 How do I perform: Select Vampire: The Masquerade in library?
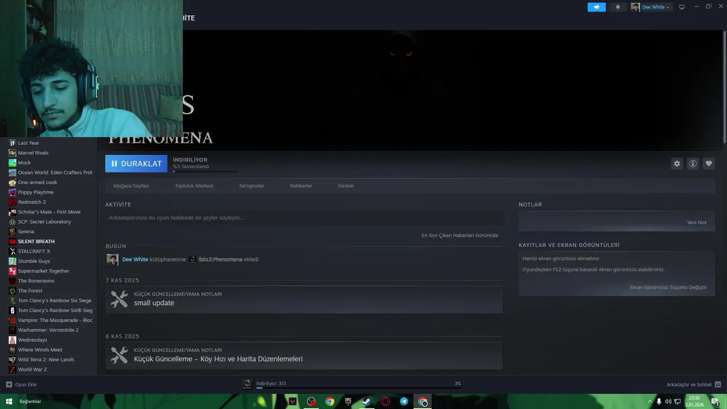(55, 320)
